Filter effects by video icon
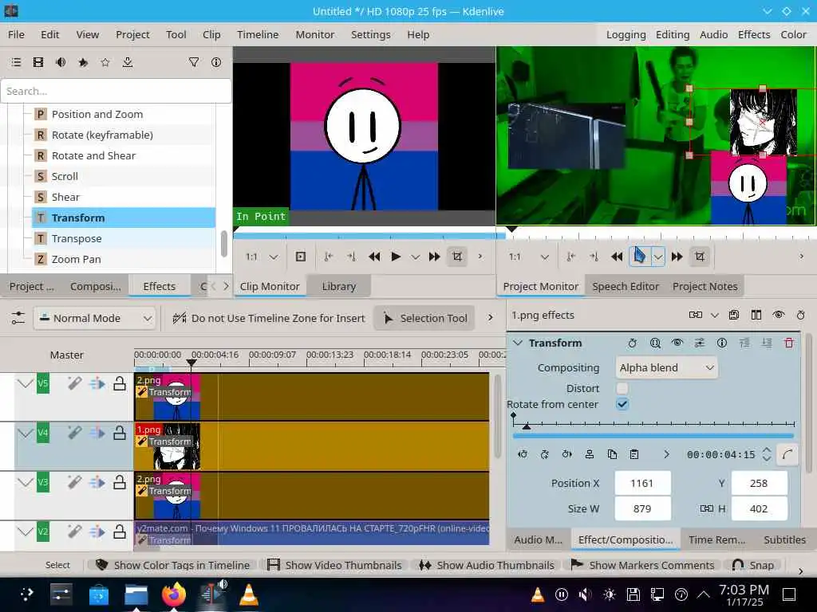The height and width of the screenshot is (612, 817). [38, 62]
